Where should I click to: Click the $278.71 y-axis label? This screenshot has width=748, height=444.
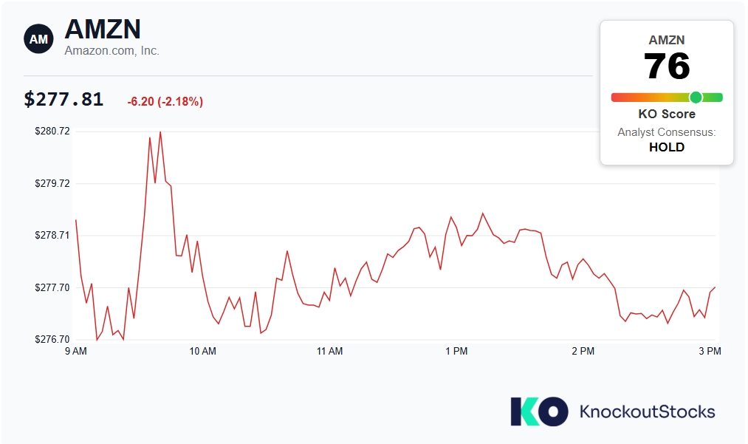pyautogui.click(x=52, y=235)
